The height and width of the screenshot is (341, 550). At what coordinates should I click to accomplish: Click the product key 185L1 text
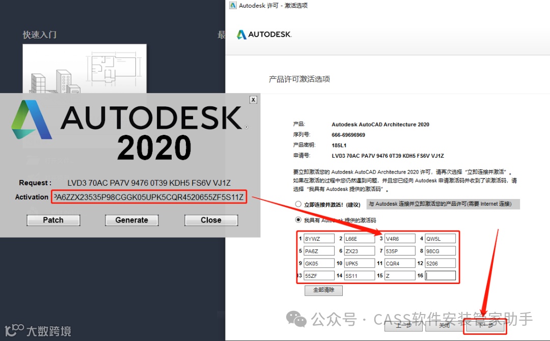[x=339, y=145]
